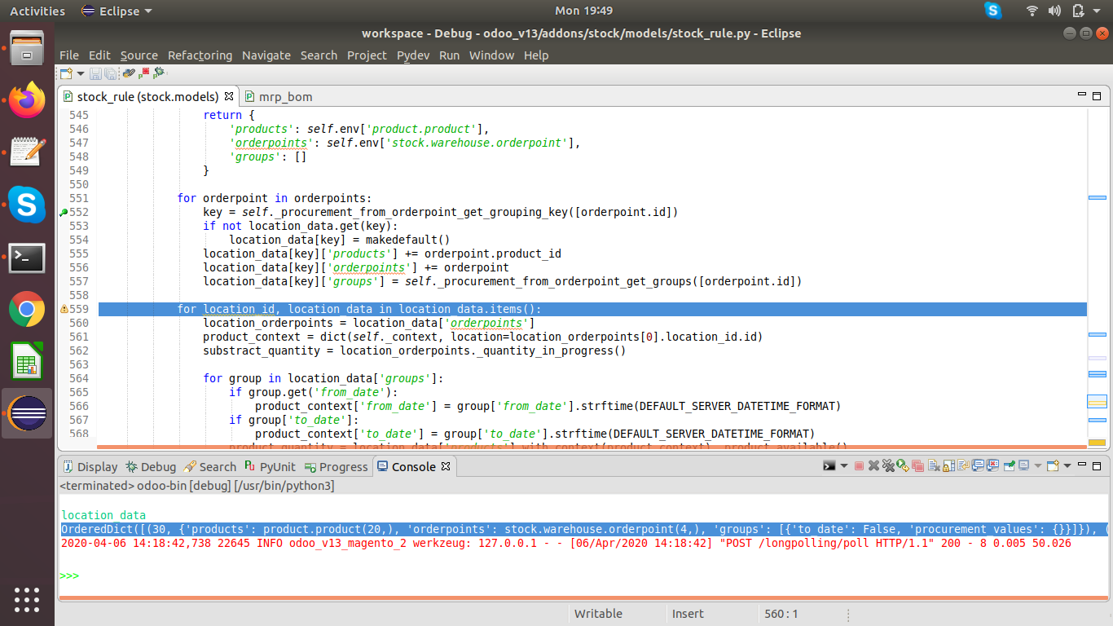Open the Display Selected Console dropdown
This screenshot has height=626, width=1113.
pos(1038,466)
